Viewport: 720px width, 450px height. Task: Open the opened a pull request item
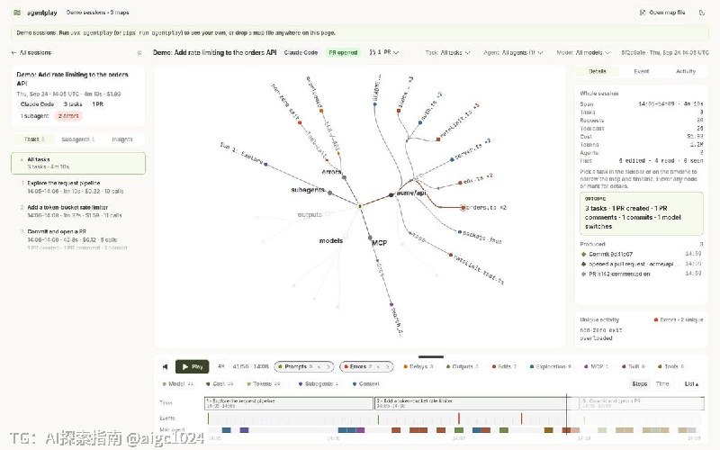tap(642, 264)
